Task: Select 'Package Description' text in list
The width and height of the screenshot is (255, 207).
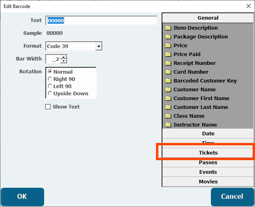Action: (200, 37)
